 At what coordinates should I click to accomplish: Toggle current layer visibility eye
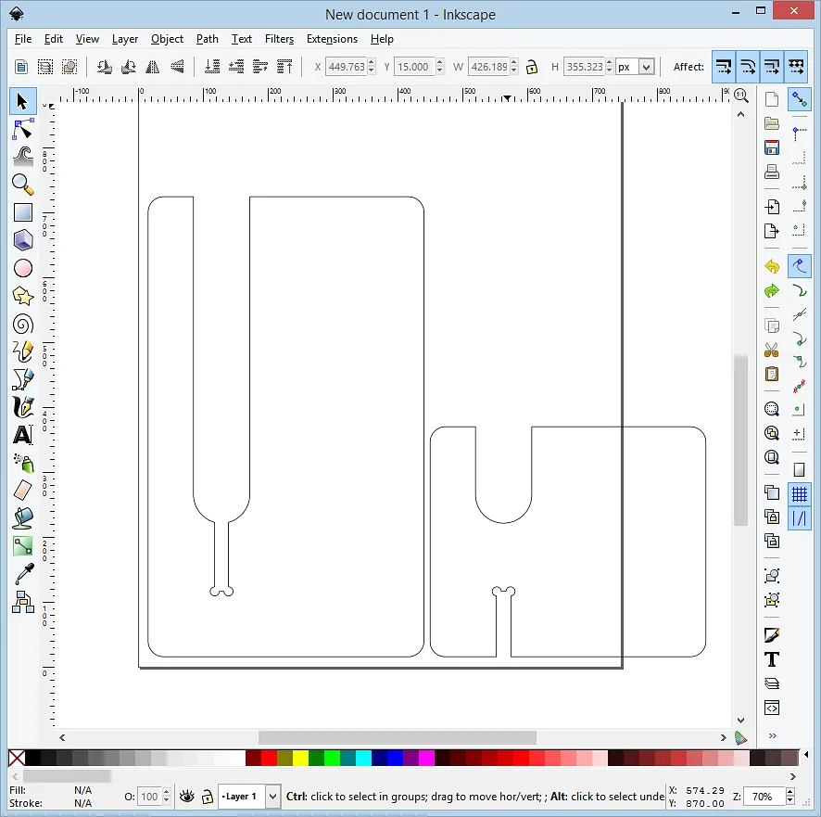tap(186, 797)
